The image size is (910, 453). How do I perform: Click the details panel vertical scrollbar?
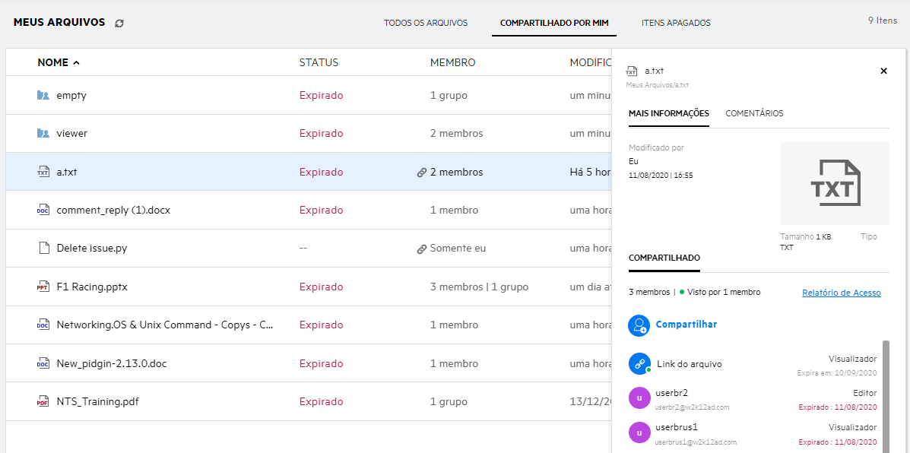pos(886,395)
